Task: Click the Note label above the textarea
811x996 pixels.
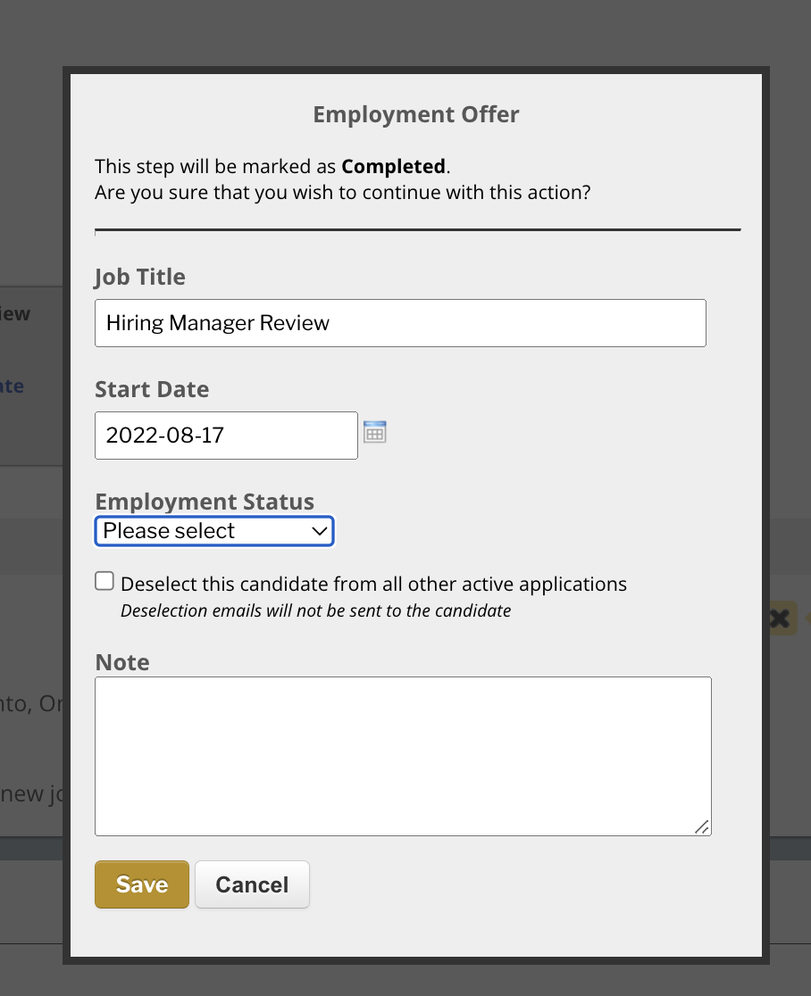Action: (122, 662)
